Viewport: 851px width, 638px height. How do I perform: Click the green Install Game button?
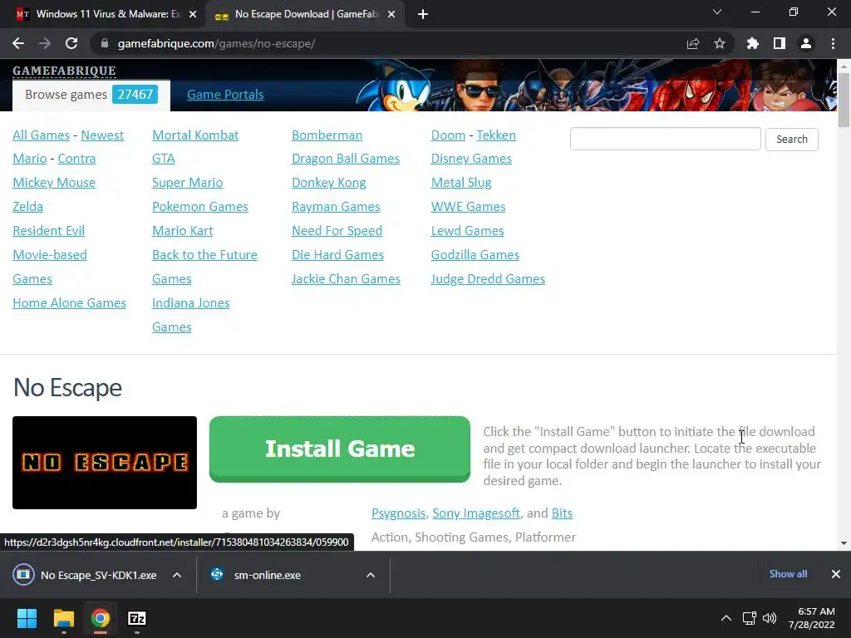point(340,449)
